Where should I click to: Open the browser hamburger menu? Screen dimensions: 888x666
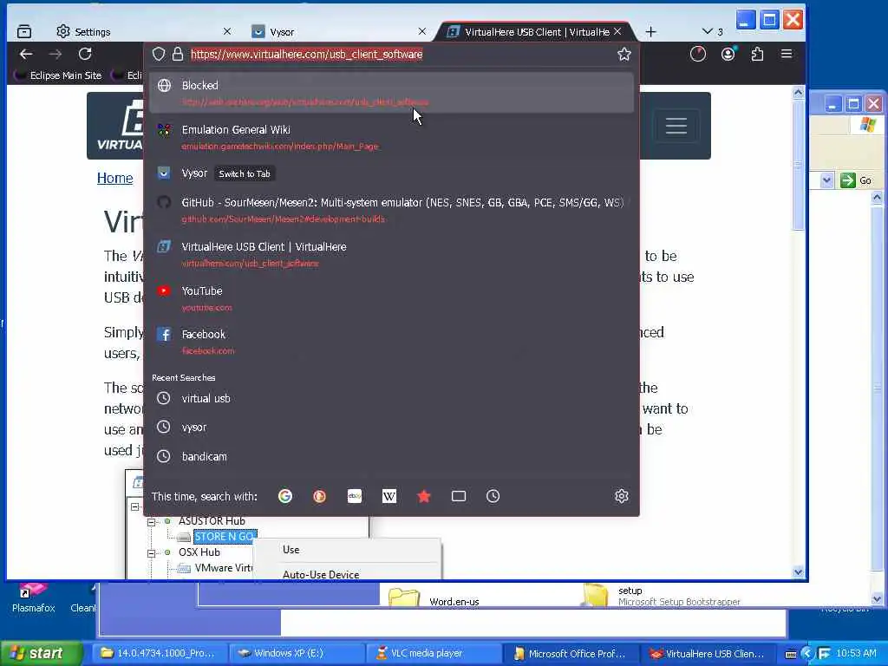(x=786, y=55)
